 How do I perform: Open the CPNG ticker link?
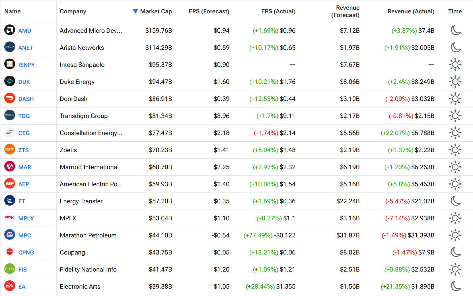[x=26, y=252]
